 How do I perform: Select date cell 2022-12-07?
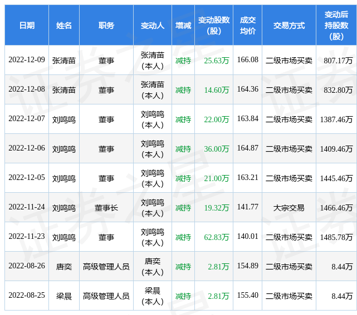tap(27, 118)
